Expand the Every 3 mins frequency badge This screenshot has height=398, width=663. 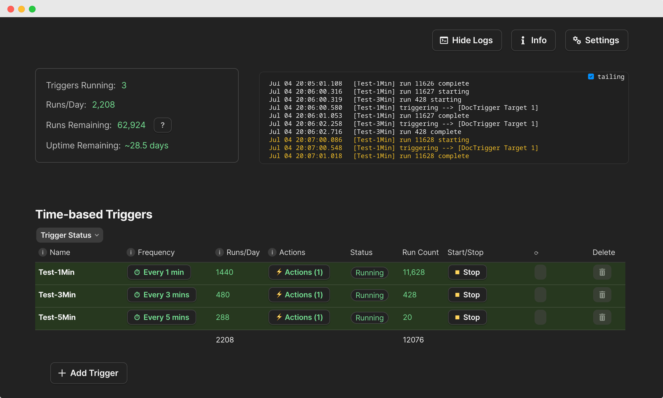click(162, 295)
